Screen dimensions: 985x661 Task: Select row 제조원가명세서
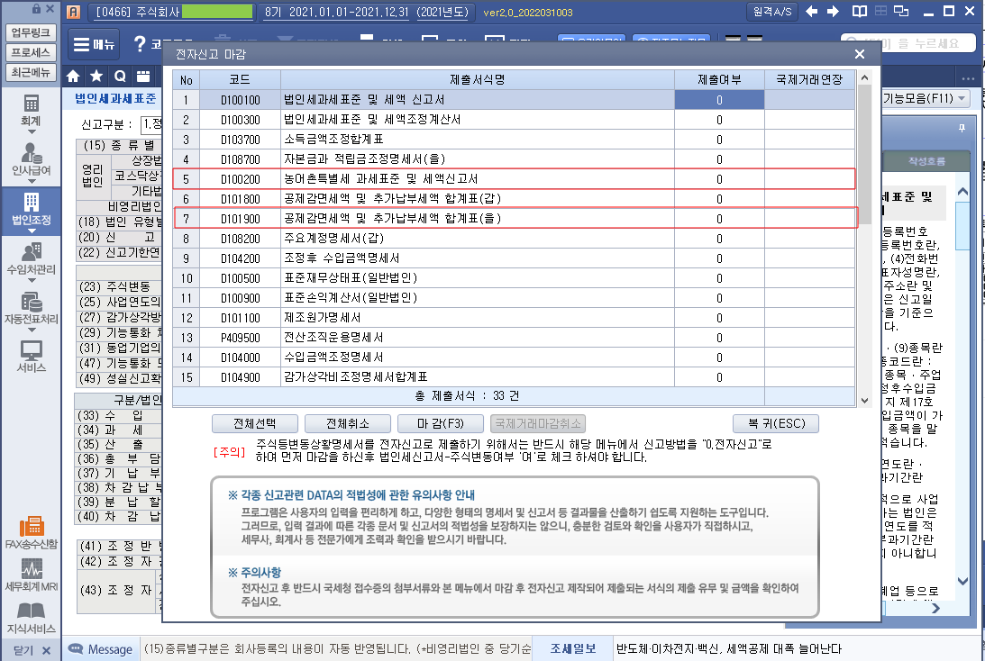[x=514, y=318]
